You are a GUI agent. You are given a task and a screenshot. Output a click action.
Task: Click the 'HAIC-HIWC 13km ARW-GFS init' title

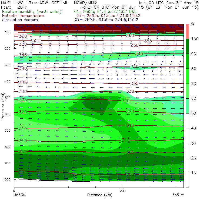(34, 3)
